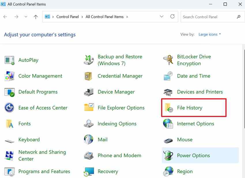The height and width of the screenshot is (178, 245).
Task: Click the Programs and Features icon
Action: coord(10,172)
